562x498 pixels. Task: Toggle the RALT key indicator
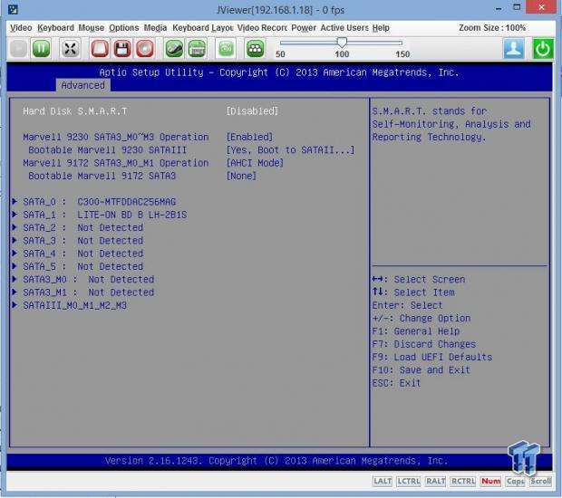coord(435,481)
